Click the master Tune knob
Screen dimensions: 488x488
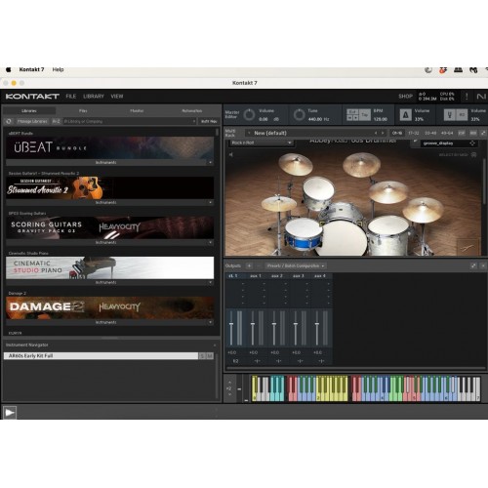point(299,115)
